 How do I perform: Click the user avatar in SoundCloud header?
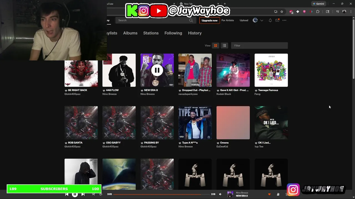coord(255,20)
